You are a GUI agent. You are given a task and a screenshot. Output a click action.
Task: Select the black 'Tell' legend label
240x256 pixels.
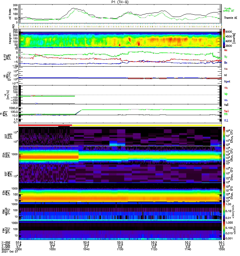(x=226, y=105)
